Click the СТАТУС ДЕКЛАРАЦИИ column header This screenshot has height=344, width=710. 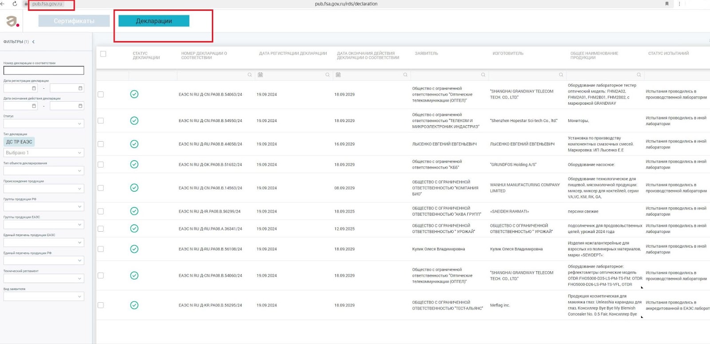(x=146, y=55)
